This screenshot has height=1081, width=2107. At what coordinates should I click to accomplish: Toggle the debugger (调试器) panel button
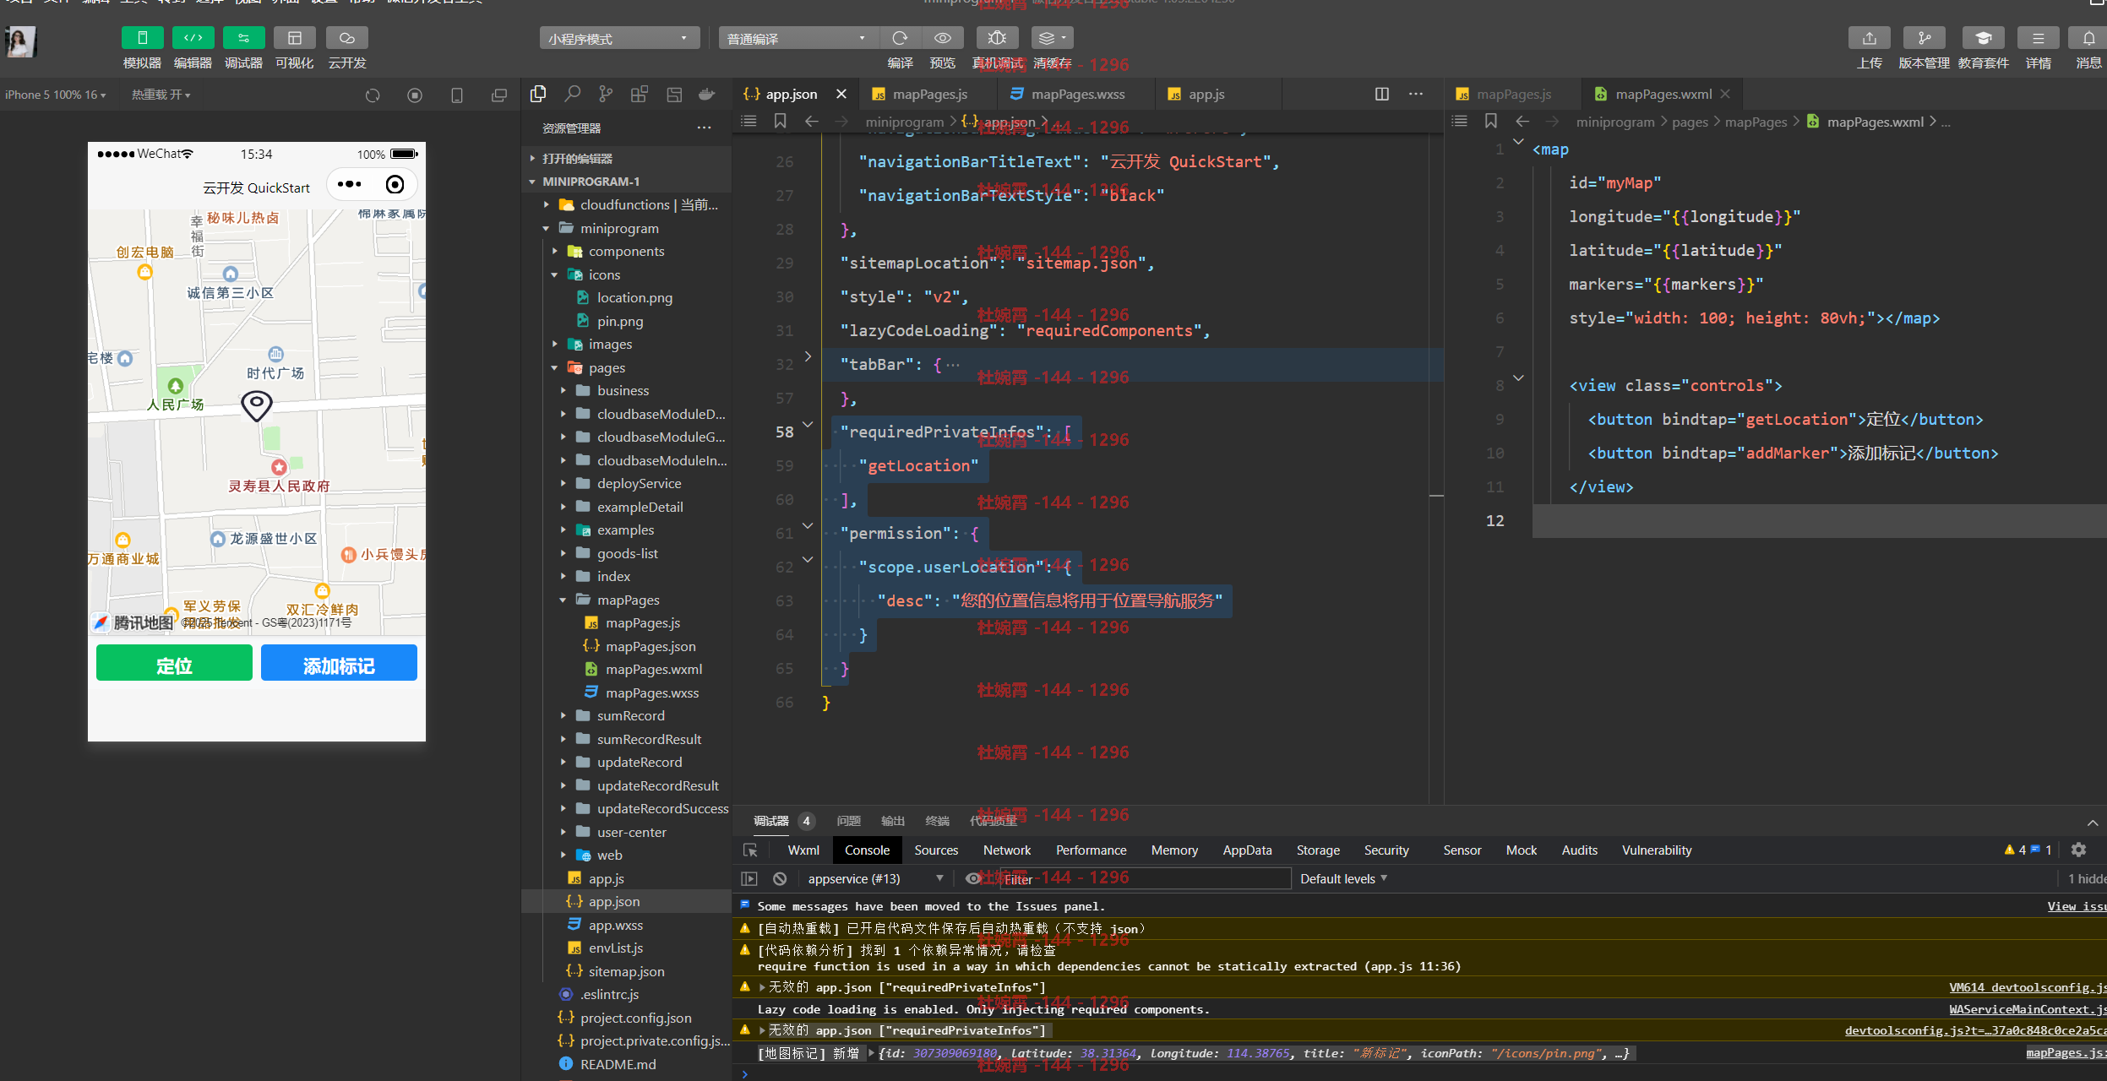click(x=243, y=38)
